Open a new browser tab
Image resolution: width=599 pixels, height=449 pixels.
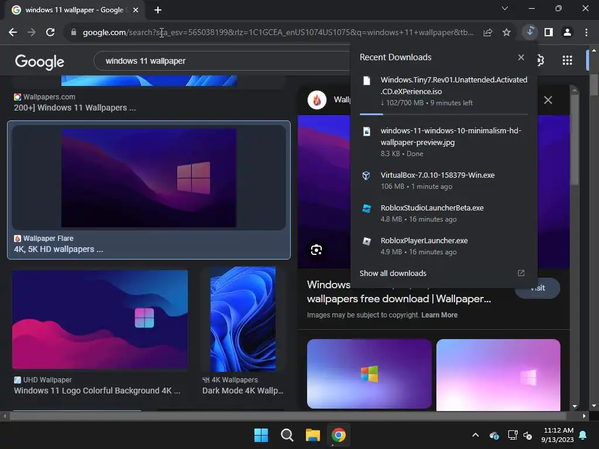[x=158, y=10]
